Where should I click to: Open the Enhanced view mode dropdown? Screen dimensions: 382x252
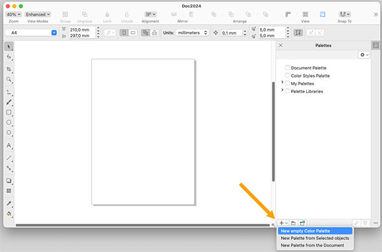(38, 15)
